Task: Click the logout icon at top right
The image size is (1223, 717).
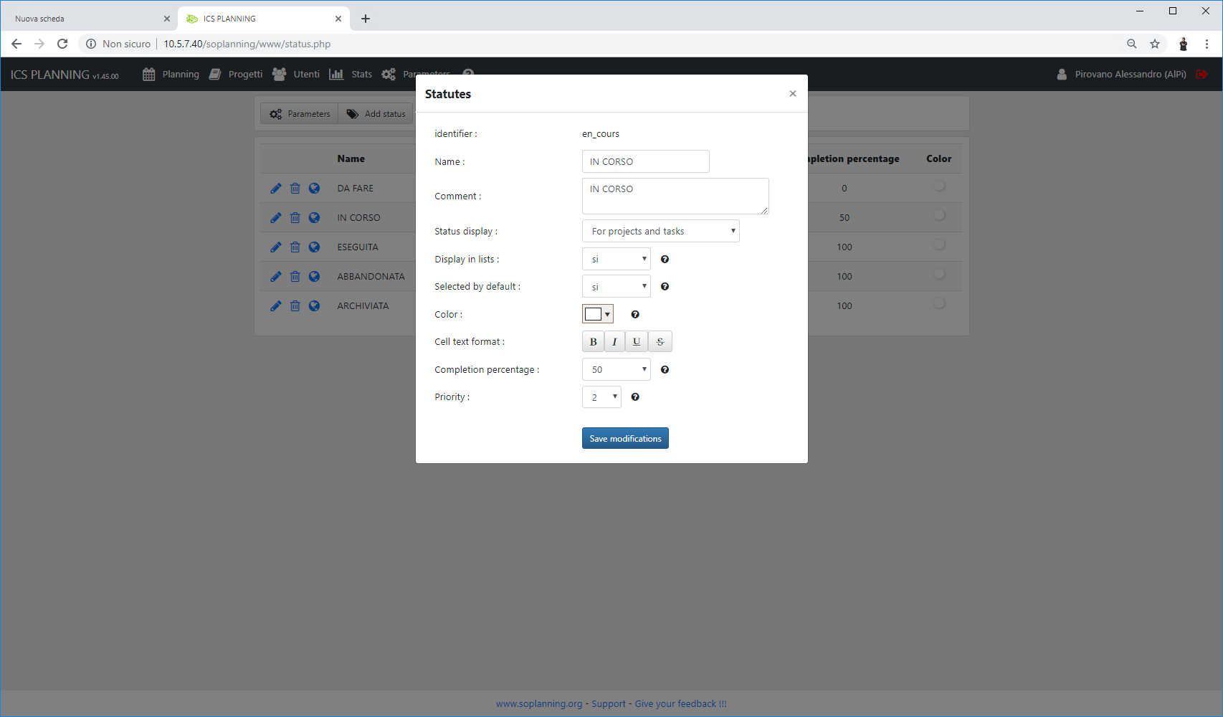Action: pyautogui.click(x=1202, y=74)
